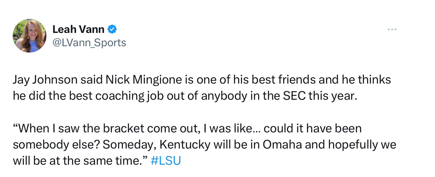Screen dimensions: 435x177
Task: Open the three-dot more options menu
Action: 392,30
